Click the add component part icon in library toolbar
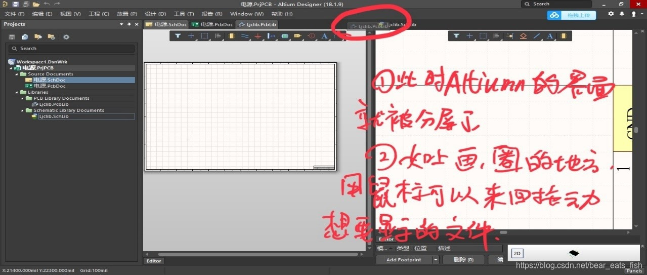This screenshot has width=647, height=275. [563, 36]
